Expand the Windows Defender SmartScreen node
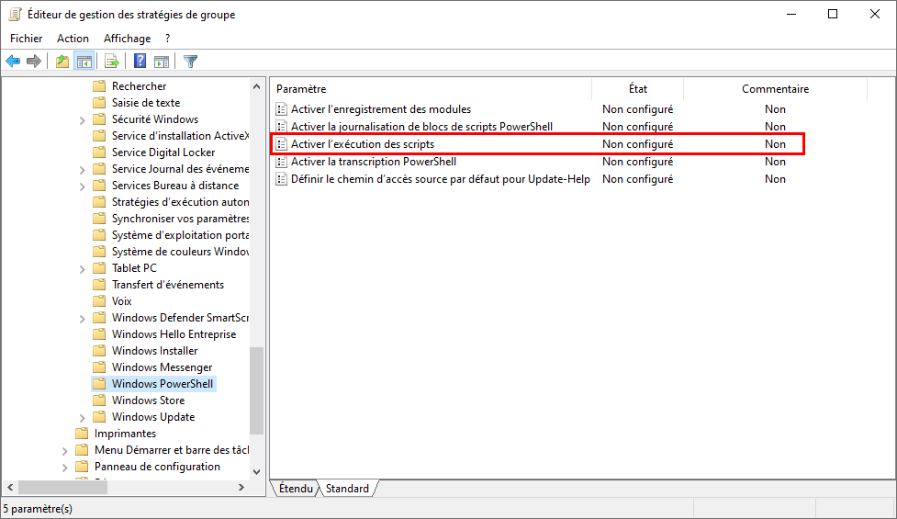This screenshot has width=897, height=519. 82,319
